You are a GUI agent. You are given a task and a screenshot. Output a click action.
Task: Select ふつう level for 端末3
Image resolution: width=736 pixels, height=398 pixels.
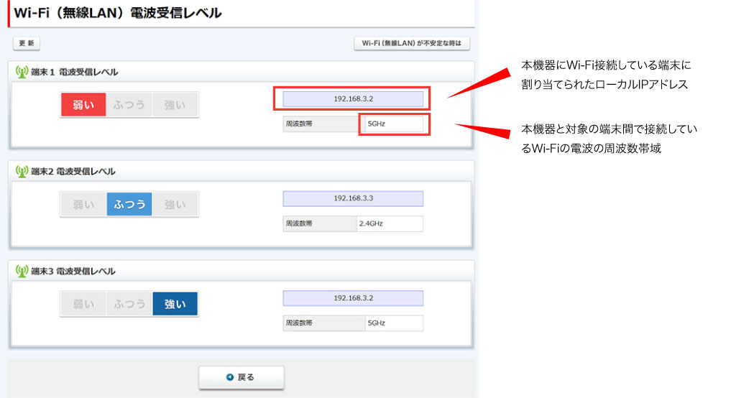click(129, 304)
